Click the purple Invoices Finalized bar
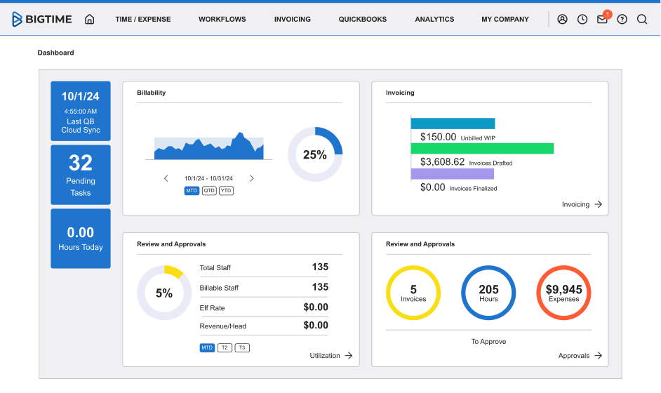This screenshot has width=661, height=393. click(x=453, y=174)
